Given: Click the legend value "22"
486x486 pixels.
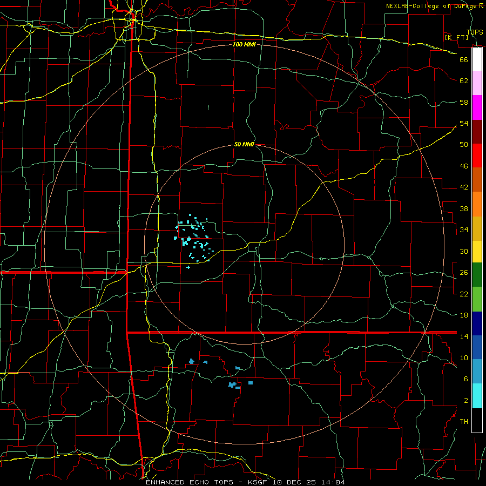Looking at the screenshot, I should 464,294.
